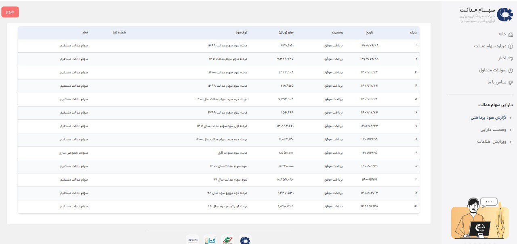Click the مبلغ (ریال) column header
The height and width of the screenshot is (244, 517).
point(286,32)
